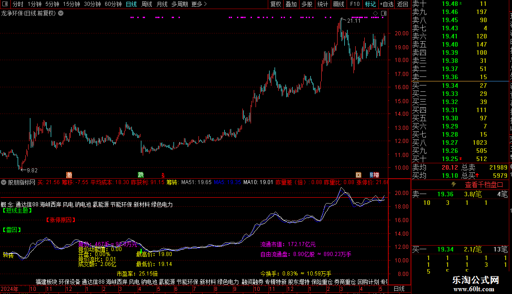Image resolution: width=512 pixels, height=294 pixels.
Task: Click the 【涨停原因】 label
Action: point(61,220)
